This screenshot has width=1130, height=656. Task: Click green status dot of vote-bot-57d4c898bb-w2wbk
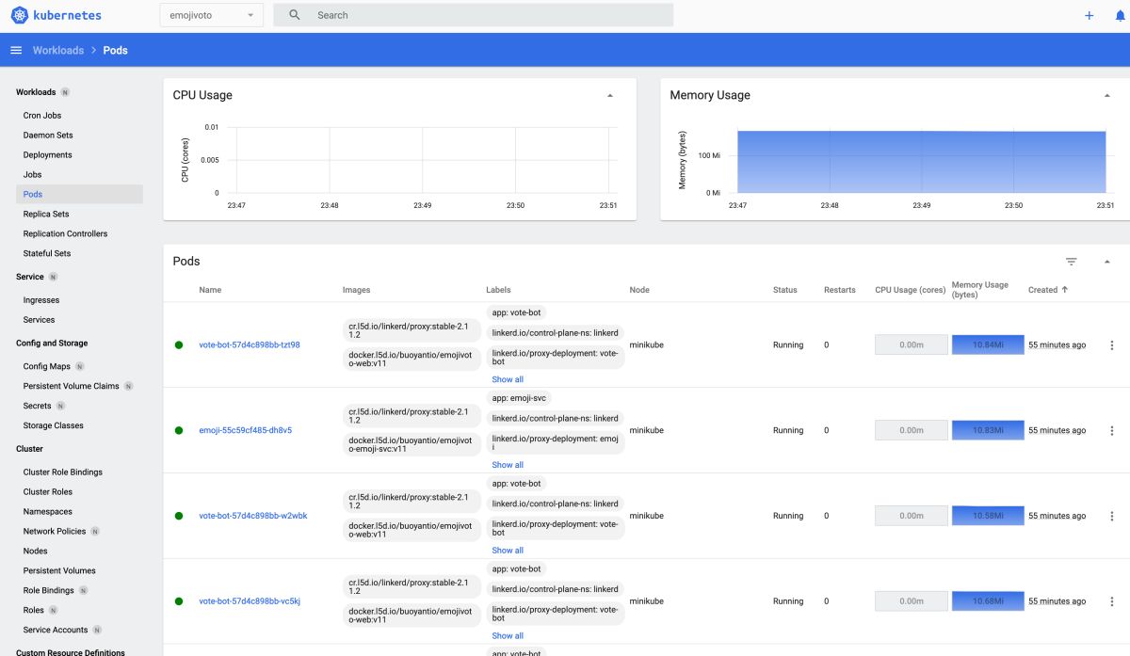coord(179,516)
